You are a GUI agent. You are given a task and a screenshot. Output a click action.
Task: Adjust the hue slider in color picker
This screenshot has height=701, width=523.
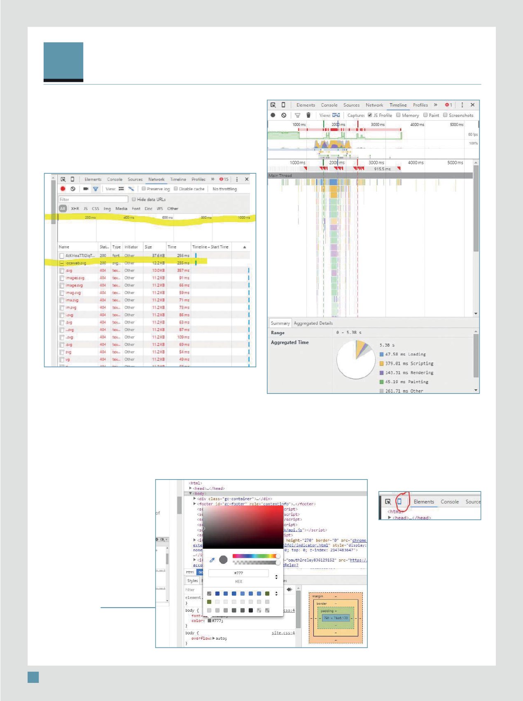(x=256, y=556)
